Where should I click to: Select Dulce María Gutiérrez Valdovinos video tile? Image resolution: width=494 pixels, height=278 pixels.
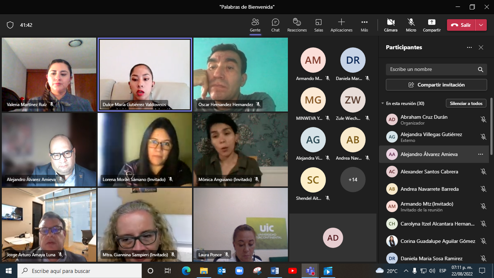tap(145, 75)
